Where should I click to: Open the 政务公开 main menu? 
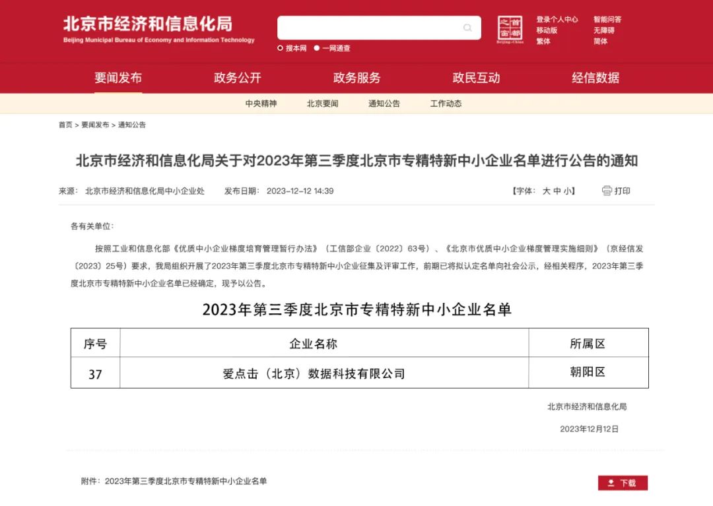point(238,78)
